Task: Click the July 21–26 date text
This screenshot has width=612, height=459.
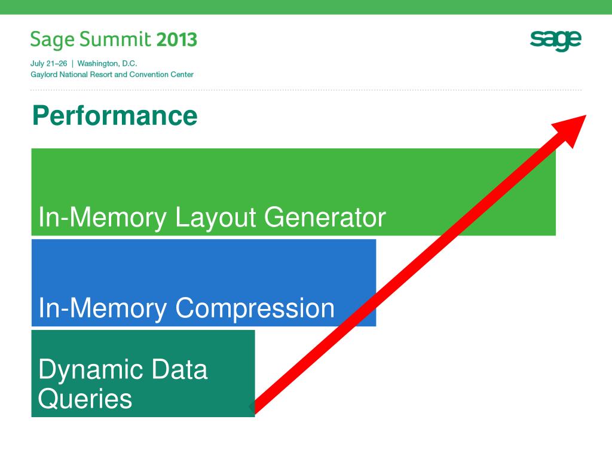Action: [x=49, y=63]
